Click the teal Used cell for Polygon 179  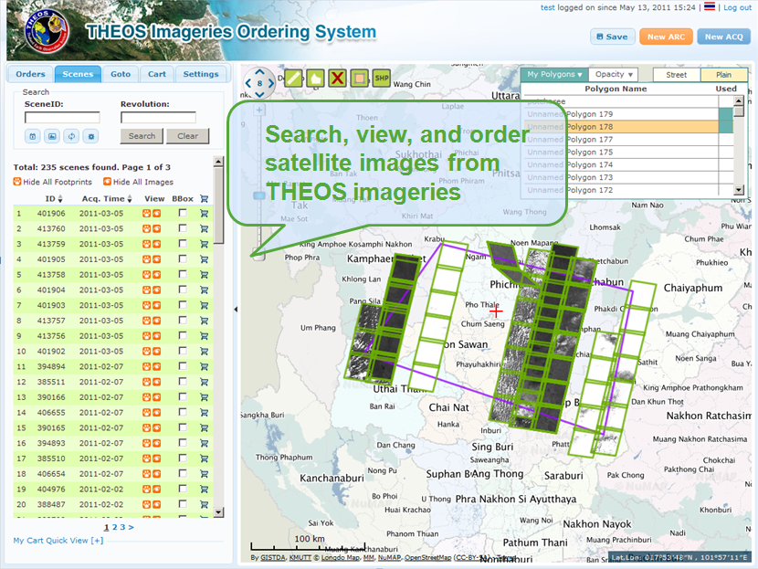click(x=726, y=114)
